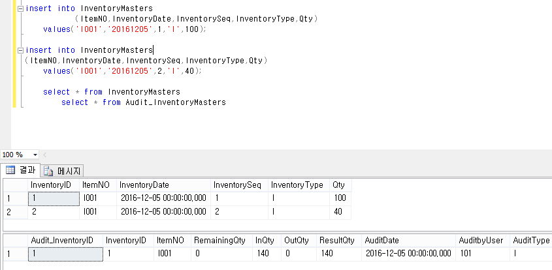Collapse the second insert statement block
The image size is (552, 270).
[x=21, y=50]
